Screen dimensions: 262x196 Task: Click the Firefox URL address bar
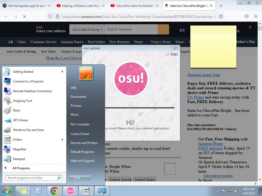(x=139, y=17)
